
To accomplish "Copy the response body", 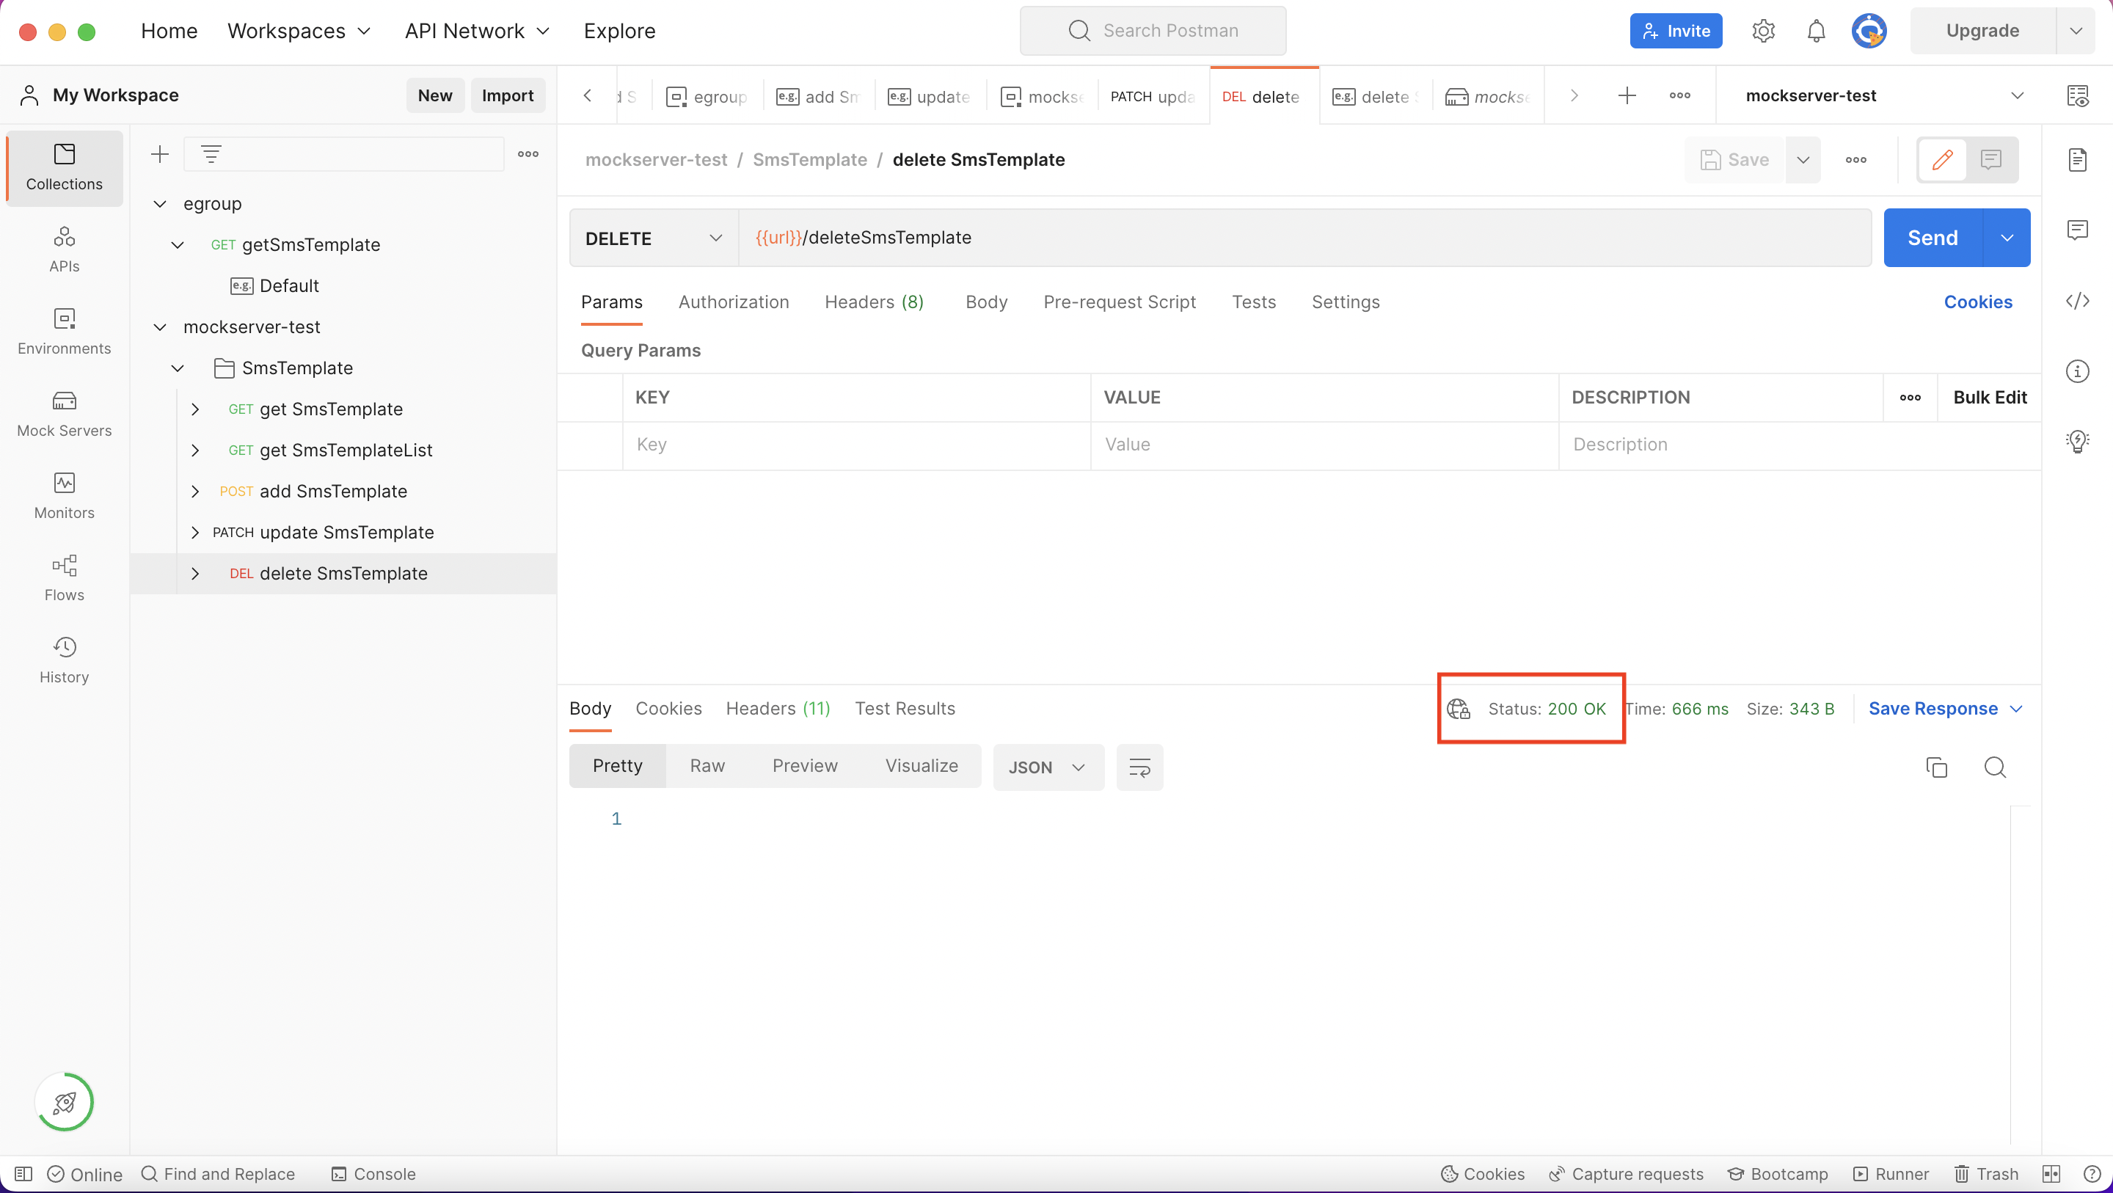I will click(x=1937, y=767).
